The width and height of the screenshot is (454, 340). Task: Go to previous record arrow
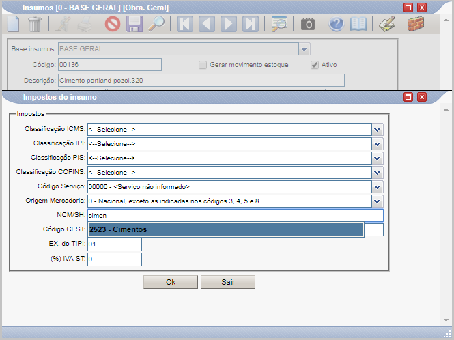[x=207, y=24]
